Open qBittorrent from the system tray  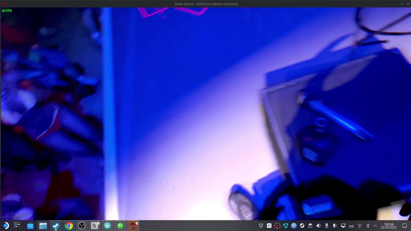click(x=294, y=226)
